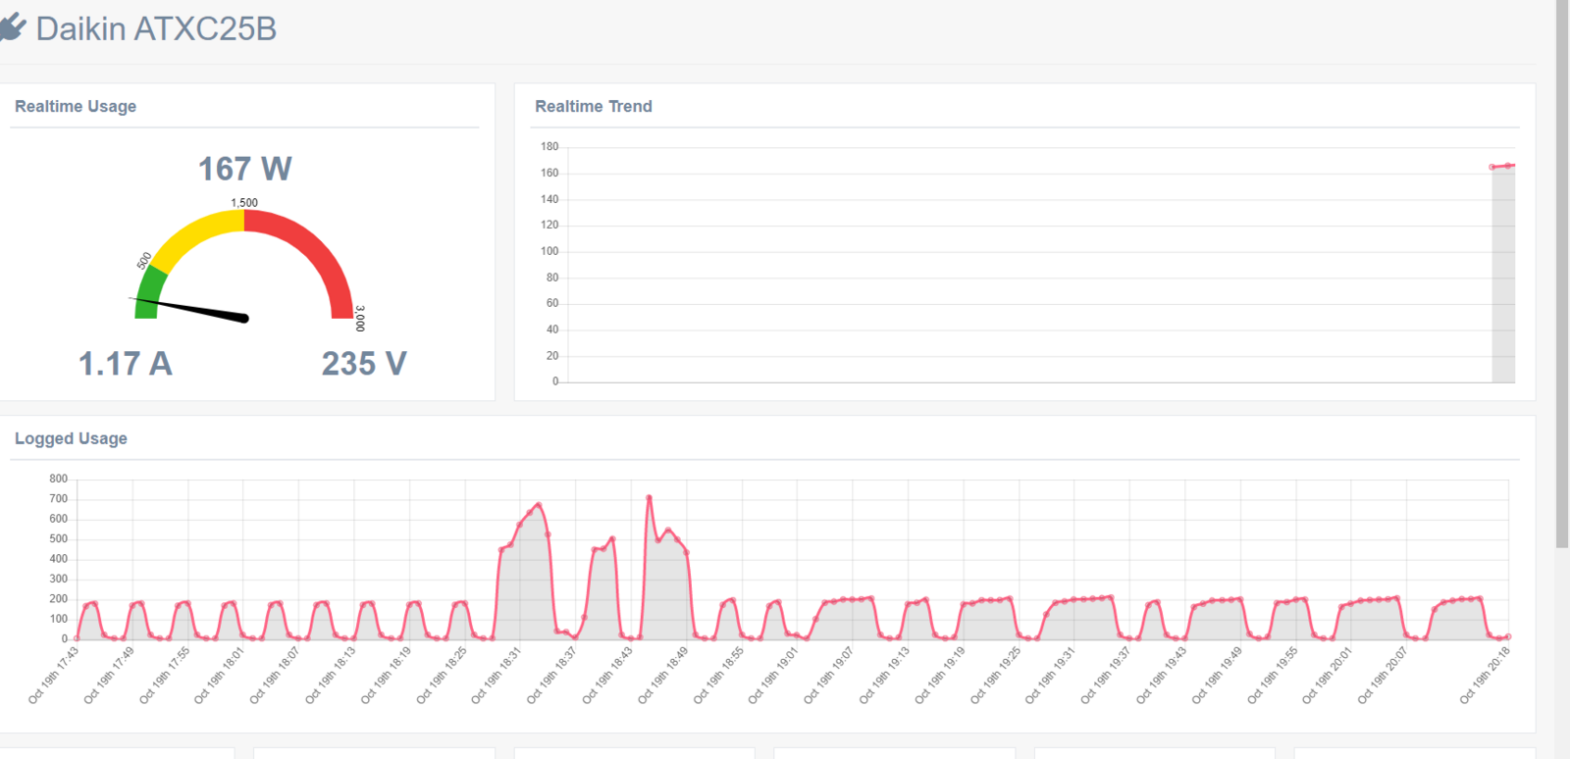This screenshot has height=759, width=1570.
Task: Click the vertical page scrollbar thumb
Action: tap(1562, 275)
